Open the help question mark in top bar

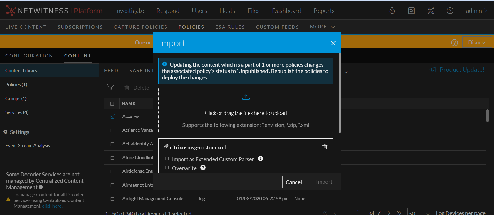(x=450, y=11)
